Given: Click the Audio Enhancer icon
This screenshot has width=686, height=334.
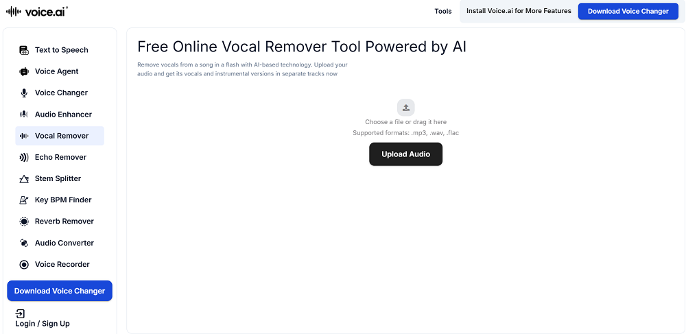Looking at the screenshot, I should pyautogui.click(x=24, y=115).
